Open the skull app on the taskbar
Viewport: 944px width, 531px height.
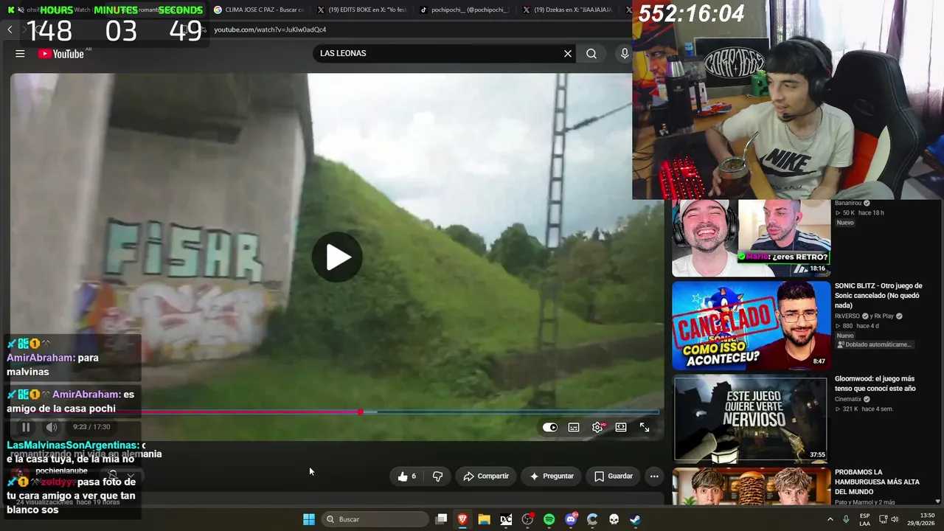614,519
